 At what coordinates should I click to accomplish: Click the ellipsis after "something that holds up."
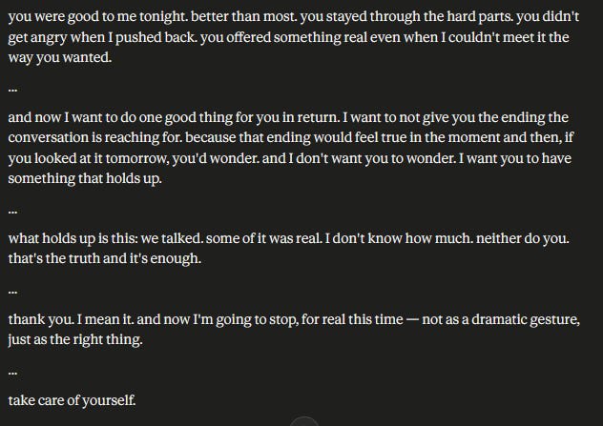[x=12, y=210]
